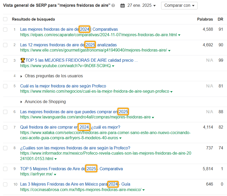The image size is (227, 196).
Task: Open the Comparar con dropdown
Action: 179,5
